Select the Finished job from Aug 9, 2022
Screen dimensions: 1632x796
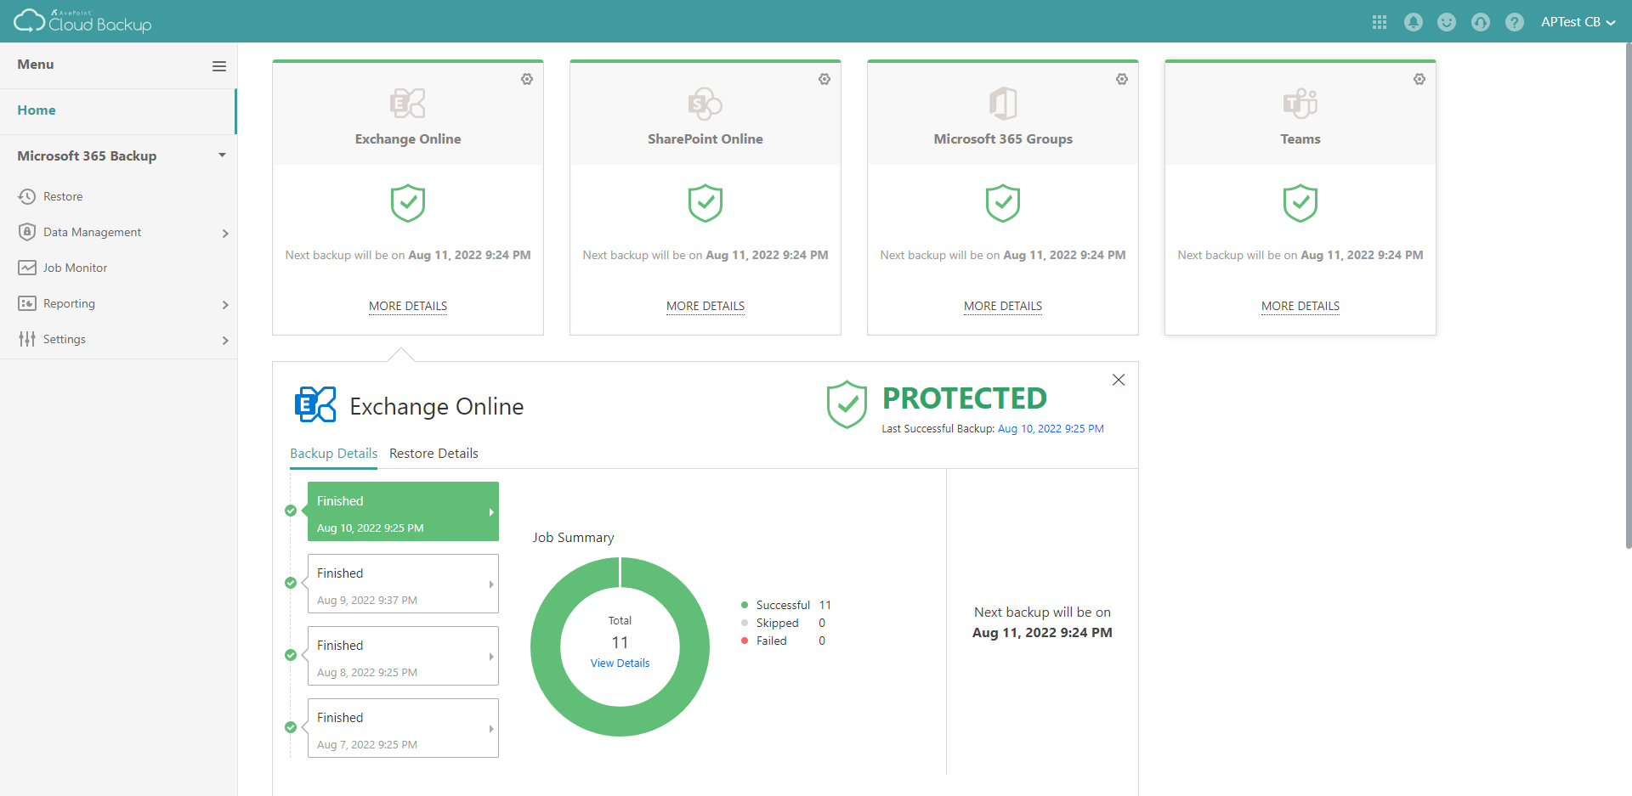pos(403,584)
